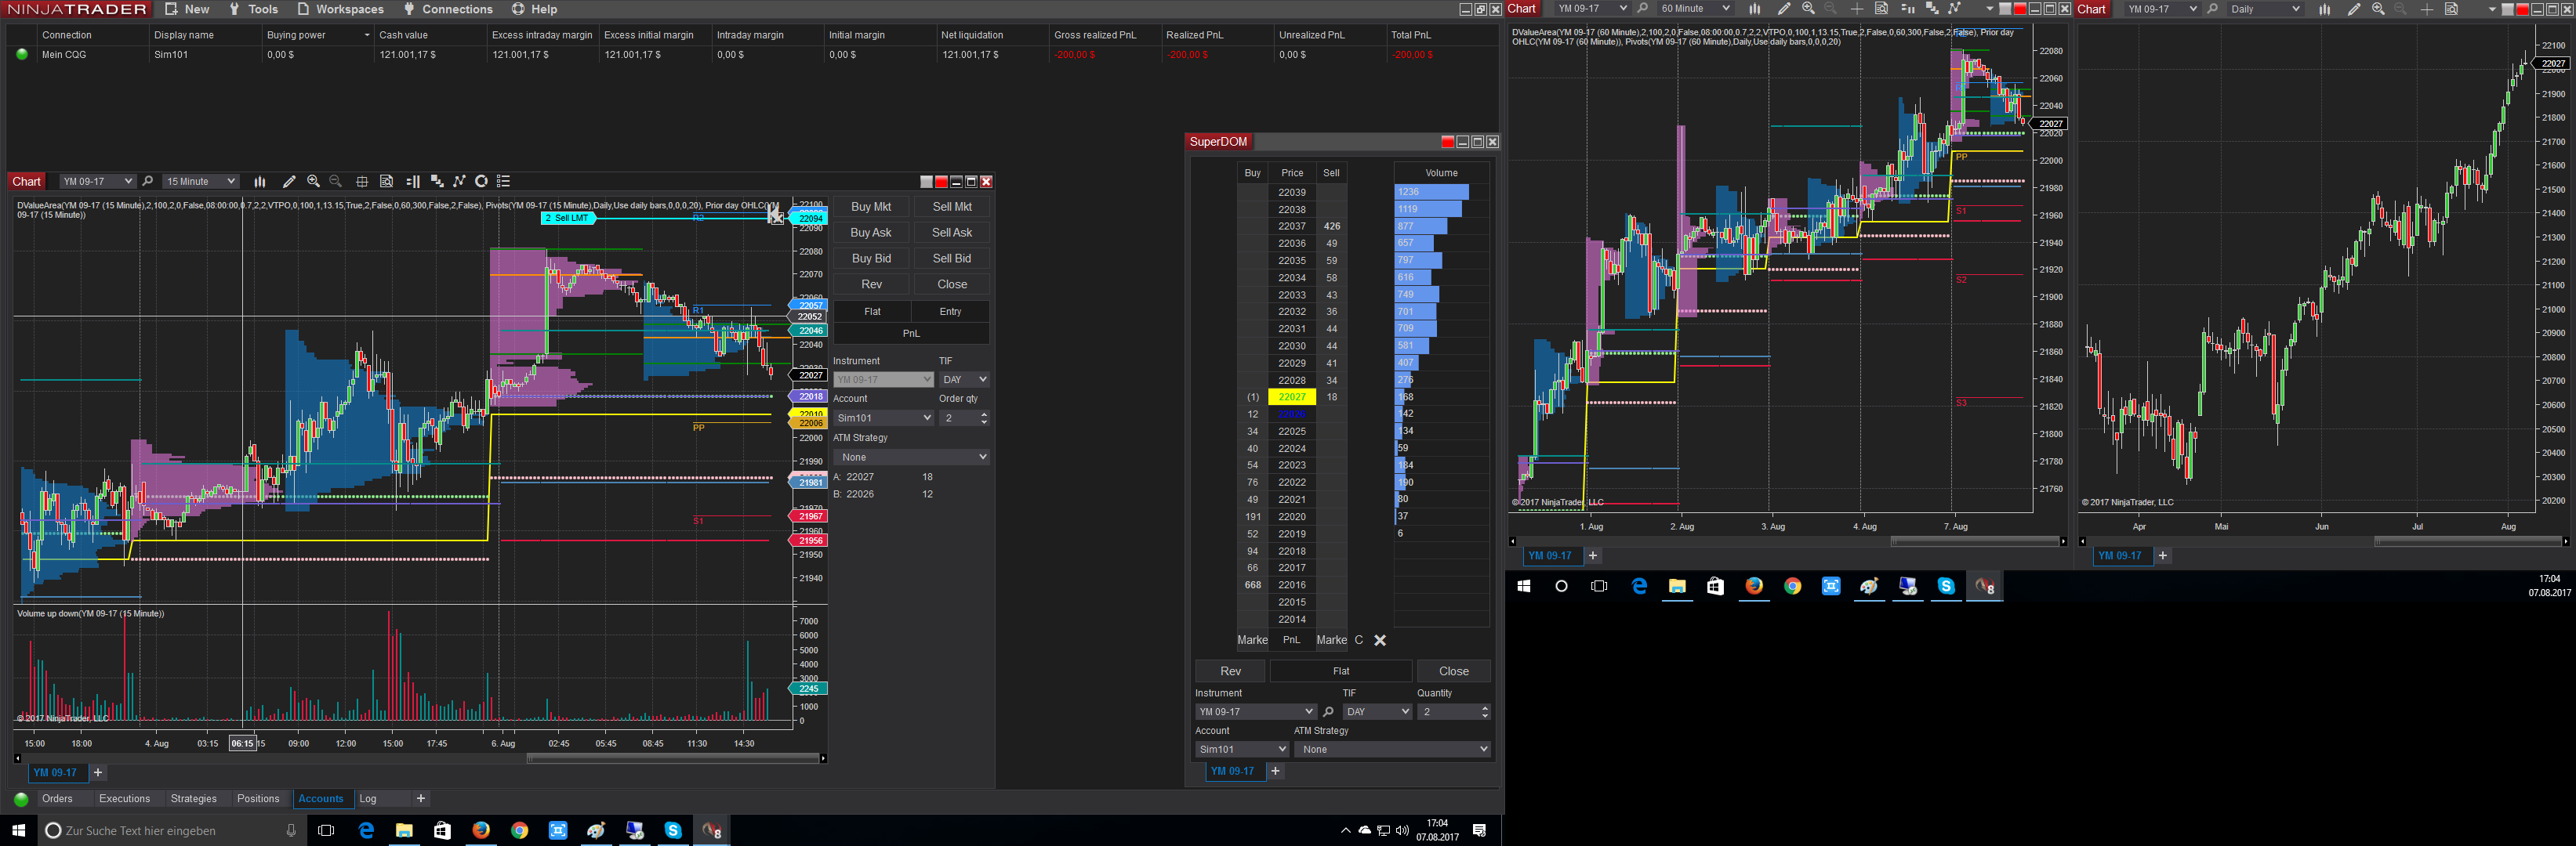Image resolution: width=2576 pixels, height=846 pixels.
Task: Open drawing tools pencil in 60 Minute chart
Action: pyautogui.click(x=1783, y=9)
